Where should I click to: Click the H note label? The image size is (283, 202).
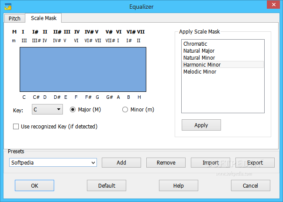click(x=139, y=97)
